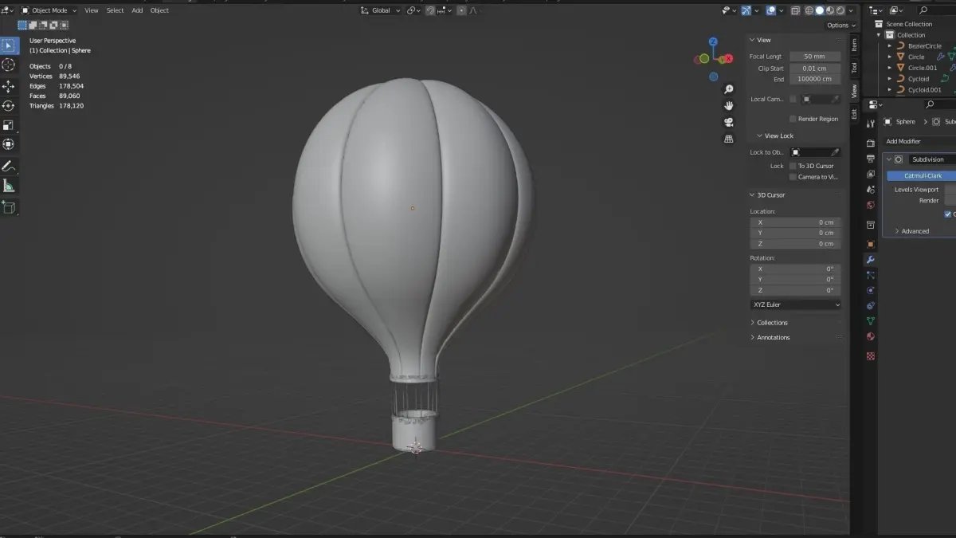Open the Global transform orientation dropdown
Screen dimensions: 956x538
coord(381,10)
